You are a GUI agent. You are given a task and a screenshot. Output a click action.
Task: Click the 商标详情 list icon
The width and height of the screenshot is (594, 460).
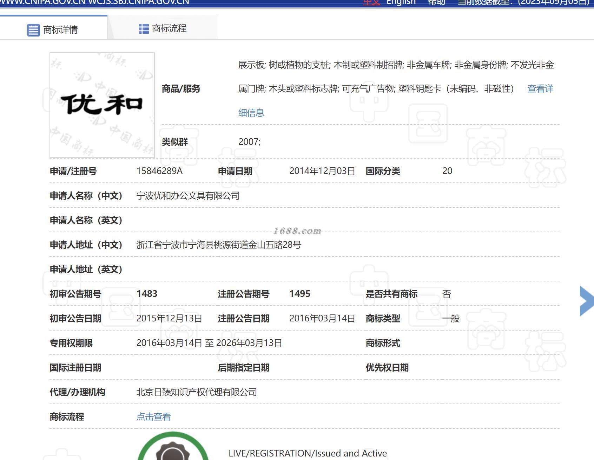pyautogui.click(x=33, y=30)
